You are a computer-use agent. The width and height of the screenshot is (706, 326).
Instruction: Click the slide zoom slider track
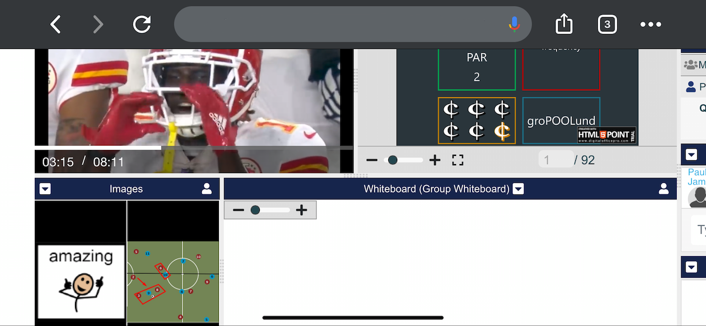point(409,160)
